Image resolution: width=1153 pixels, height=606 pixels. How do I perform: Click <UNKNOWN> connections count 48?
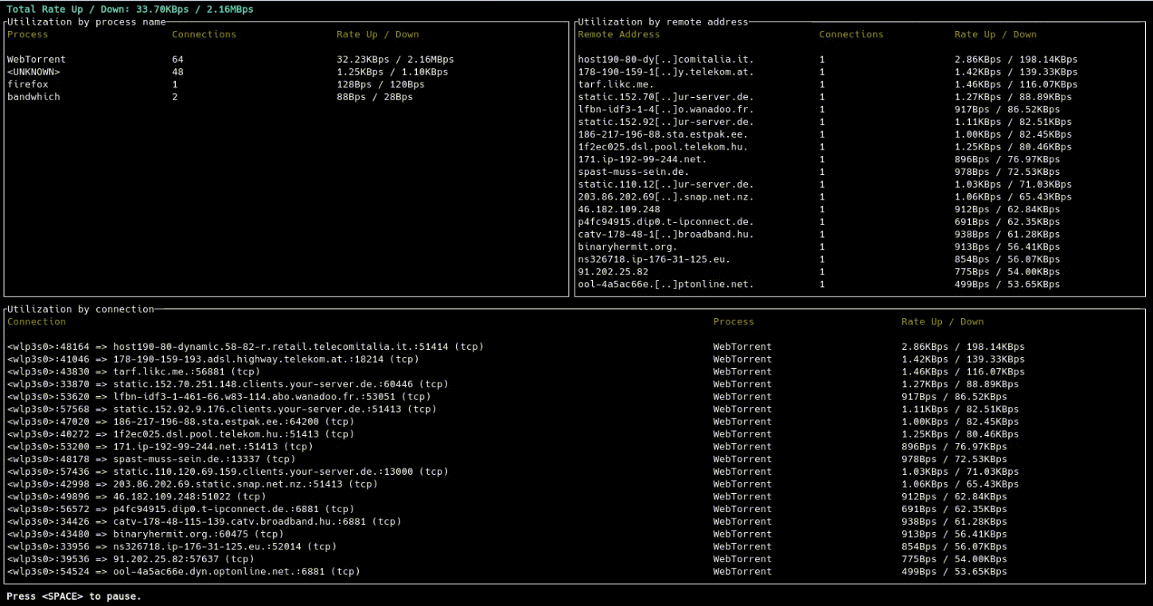pyautogui.click(x=177, y=72)
